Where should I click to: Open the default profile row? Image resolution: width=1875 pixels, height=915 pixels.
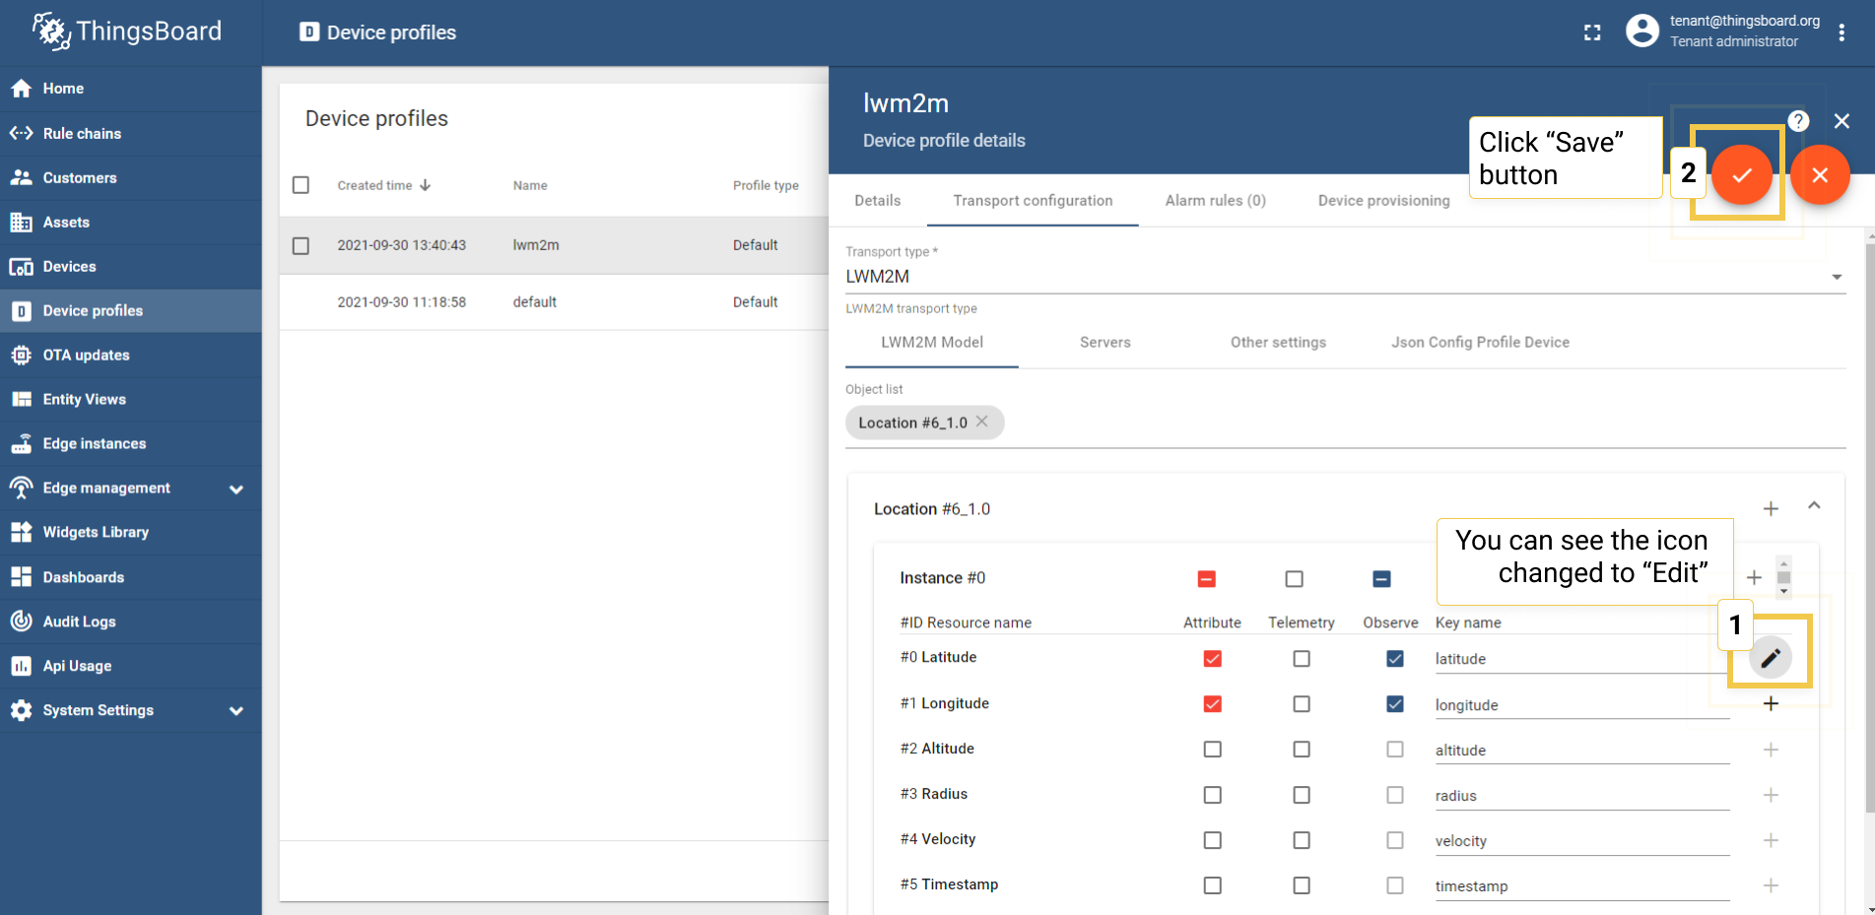click(x=555, y=302)
